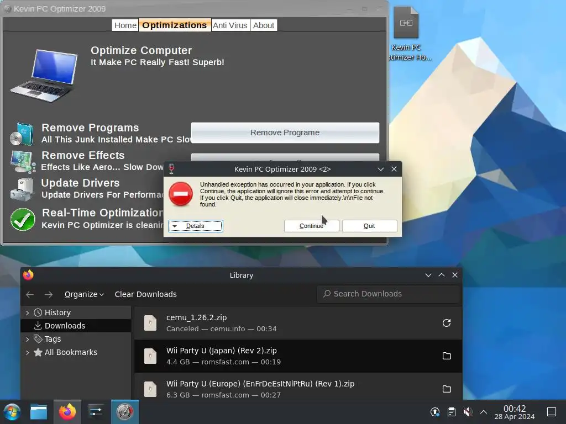Open the clipboard tray icon

[451, 412]
